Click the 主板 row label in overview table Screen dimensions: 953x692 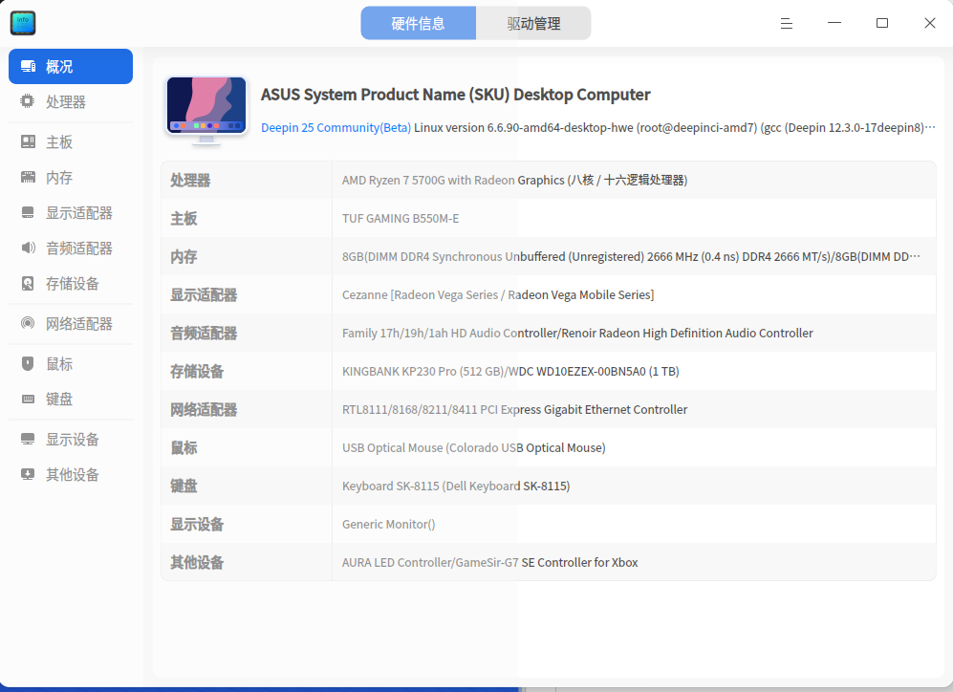point(184,218)
